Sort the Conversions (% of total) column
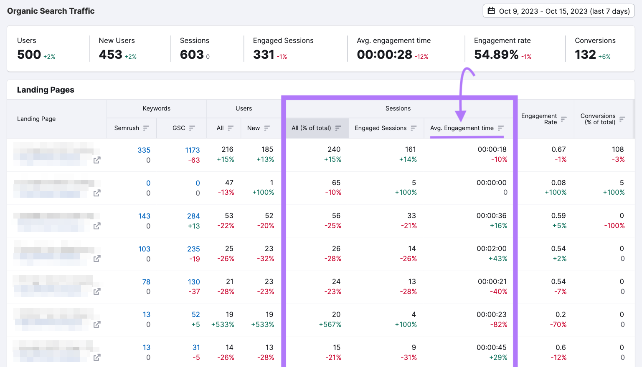642x367 pixels. [622, 119]
